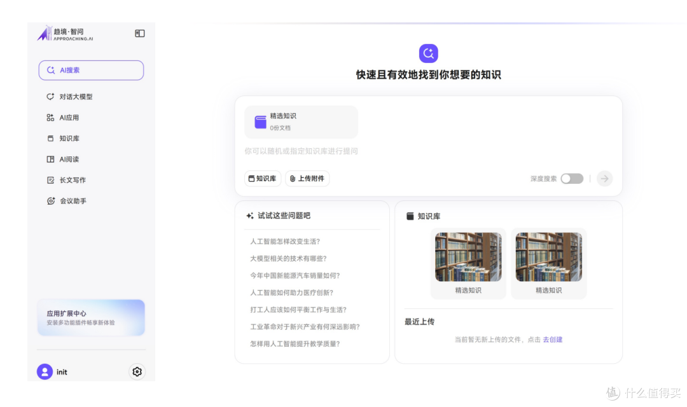Click the AI搜索 magnifier icon in the sidebar
687x407 pixels.
pos(51,70)
